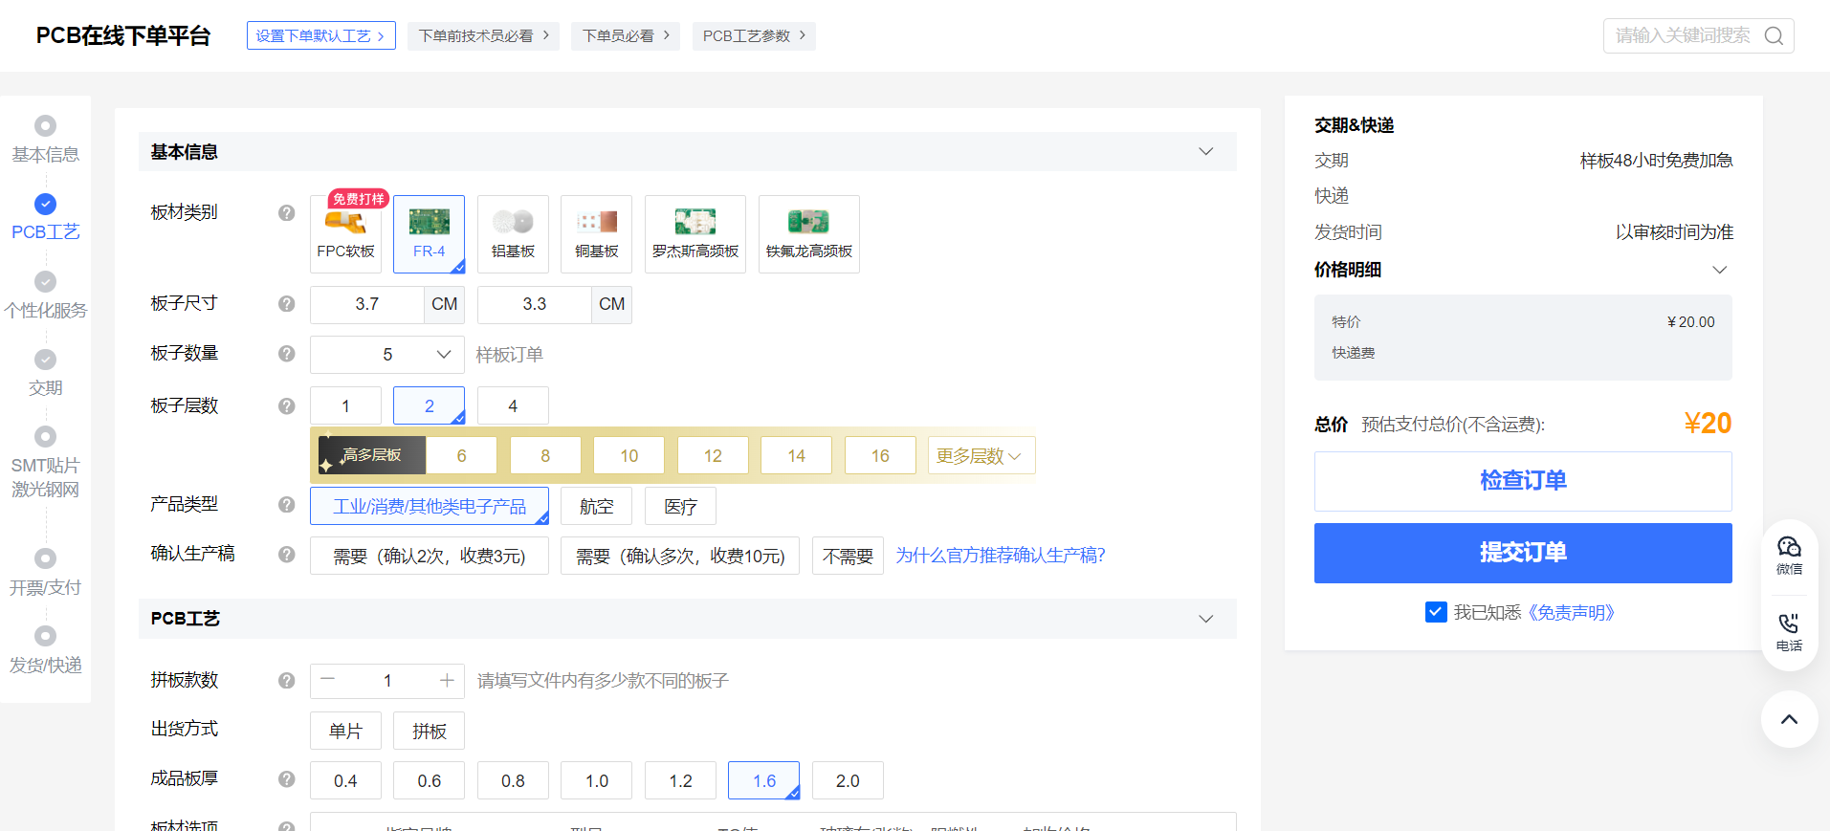The height and width of the screenshot is (831, 1830).
Task: Go to 交期 sidebar step
Action: click(x=45, y=373)
